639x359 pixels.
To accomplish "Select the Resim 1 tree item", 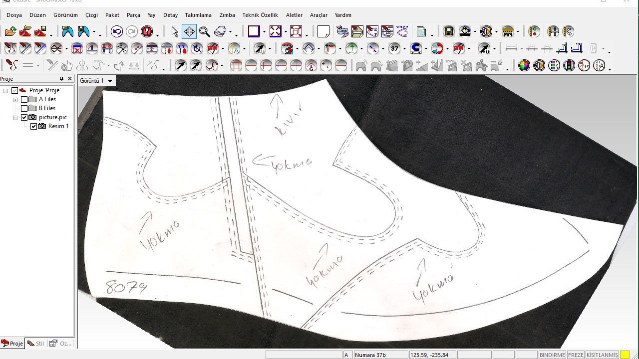I will tap(58, 126).
